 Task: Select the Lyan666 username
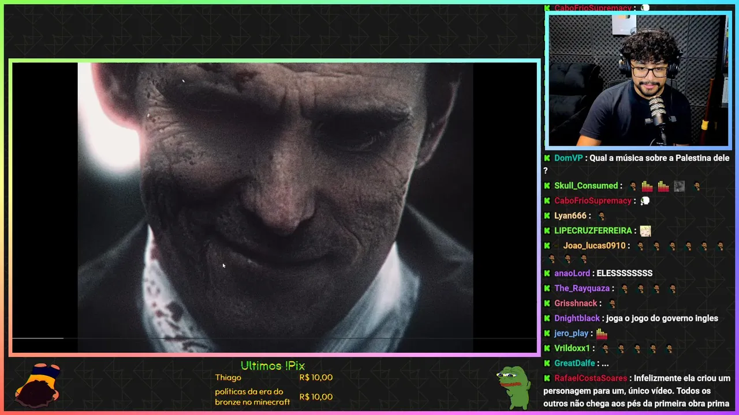[570, 216]
